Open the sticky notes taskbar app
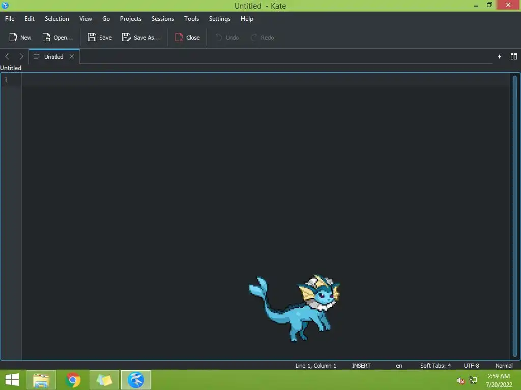This screenshot has height=390, width=521. [104, 380]
